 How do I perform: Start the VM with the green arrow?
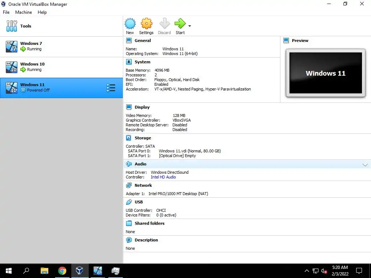(180, 24)
